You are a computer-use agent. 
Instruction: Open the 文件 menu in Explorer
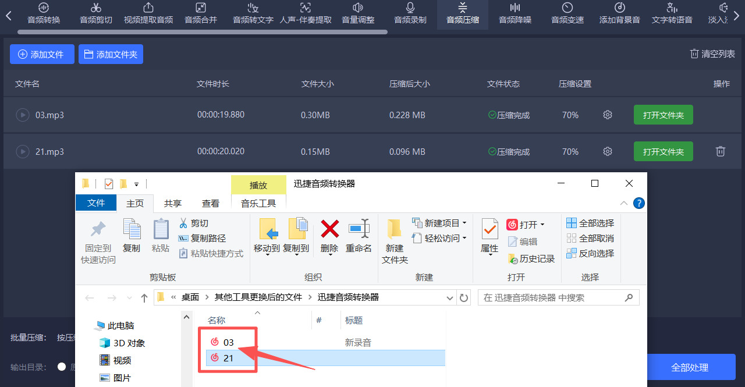point(96,203)
